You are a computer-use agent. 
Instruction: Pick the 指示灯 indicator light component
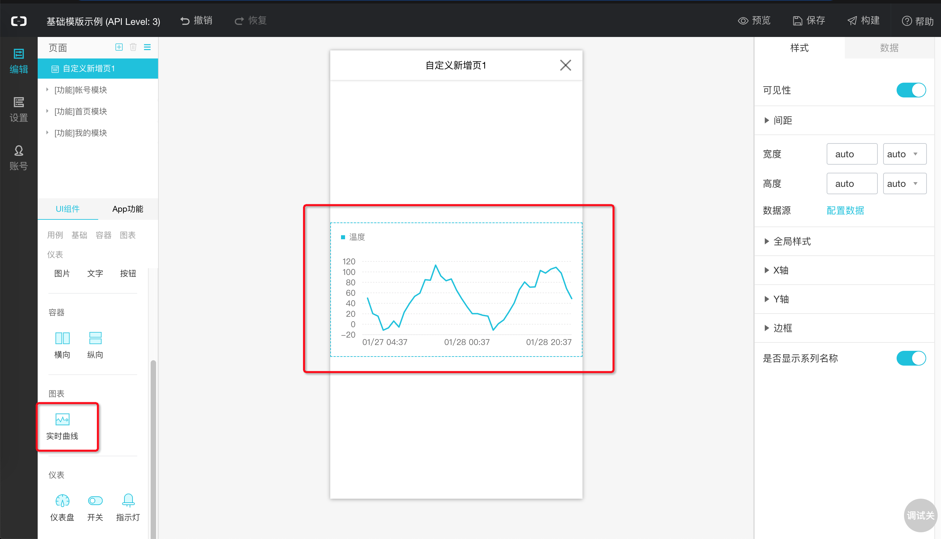(128, 507)
